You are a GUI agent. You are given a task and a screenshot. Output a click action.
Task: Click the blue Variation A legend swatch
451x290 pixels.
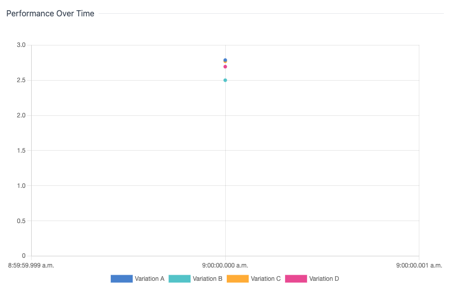pyautogui.click(x=121, y=279)
